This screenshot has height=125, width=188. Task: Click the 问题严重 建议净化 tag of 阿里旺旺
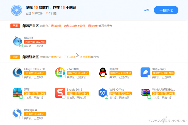35,42
